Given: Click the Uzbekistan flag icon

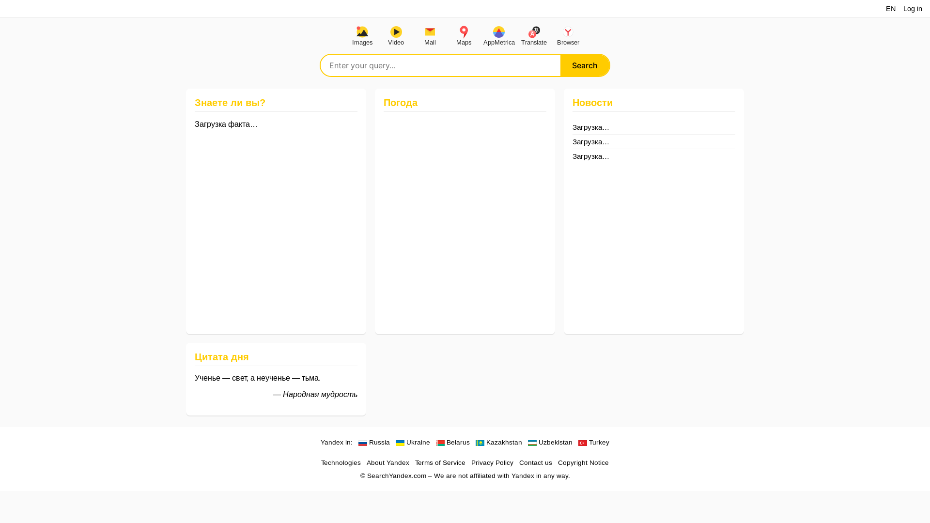Looking at the screenshot, I should [532, 443].
